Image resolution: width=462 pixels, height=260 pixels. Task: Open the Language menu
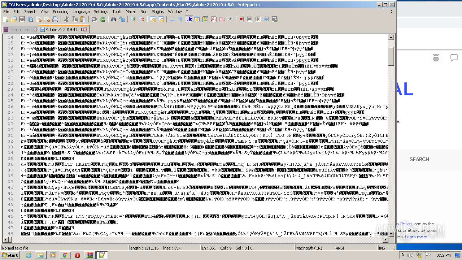[x=81, y=12]
